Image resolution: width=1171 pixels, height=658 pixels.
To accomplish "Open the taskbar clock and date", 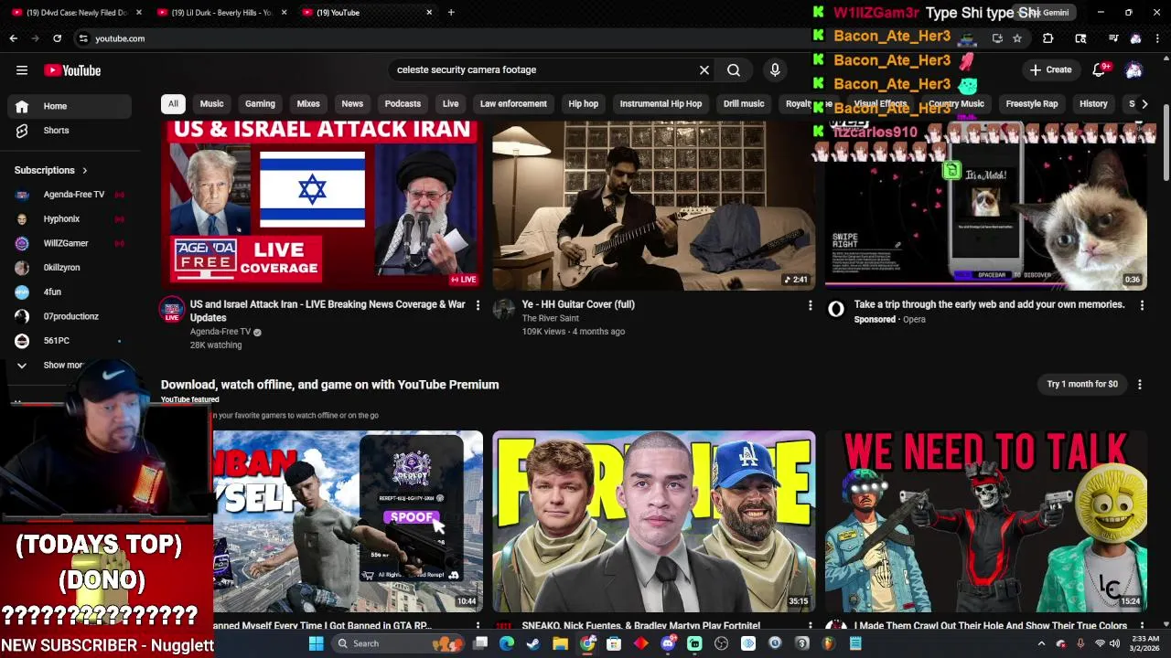I will (x=1146, y=643).
